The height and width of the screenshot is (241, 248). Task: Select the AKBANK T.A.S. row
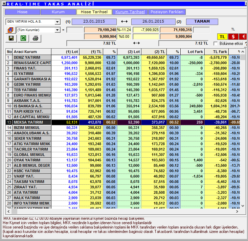(x=123, y=101)
